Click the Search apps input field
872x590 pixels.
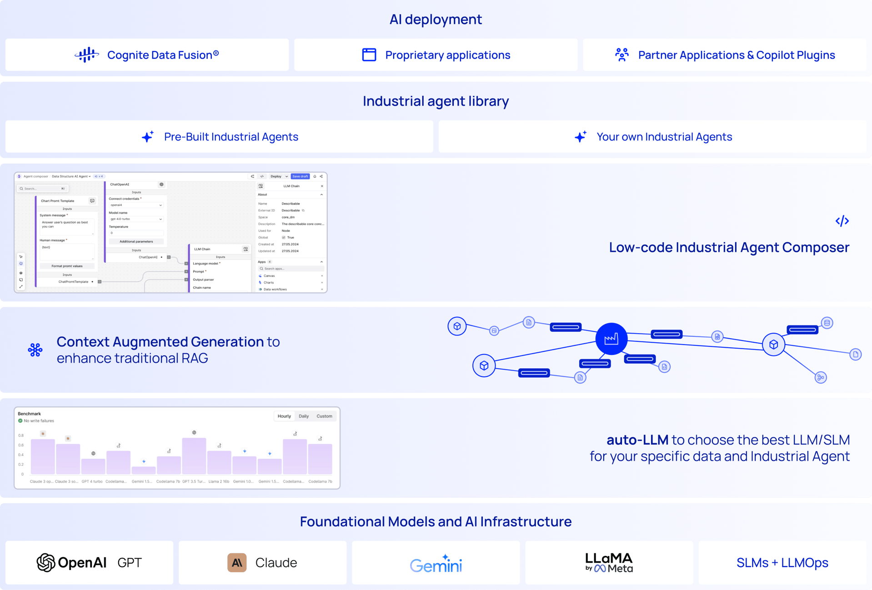point(291,269)
